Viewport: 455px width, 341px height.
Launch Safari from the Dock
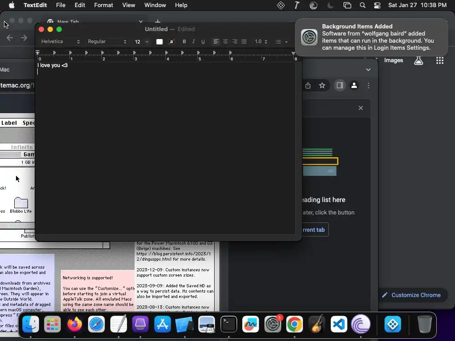[96, 324]
